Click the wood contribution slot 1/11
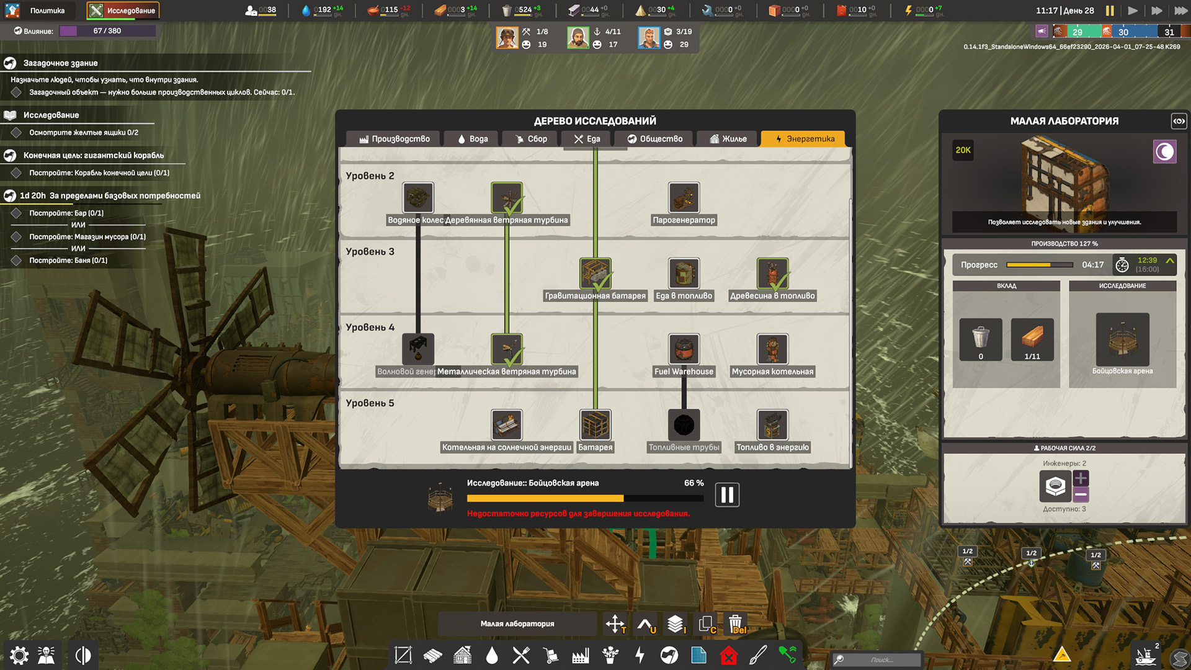The width and height of the screenshot is (1191, 670). [x=1032, y=339]
